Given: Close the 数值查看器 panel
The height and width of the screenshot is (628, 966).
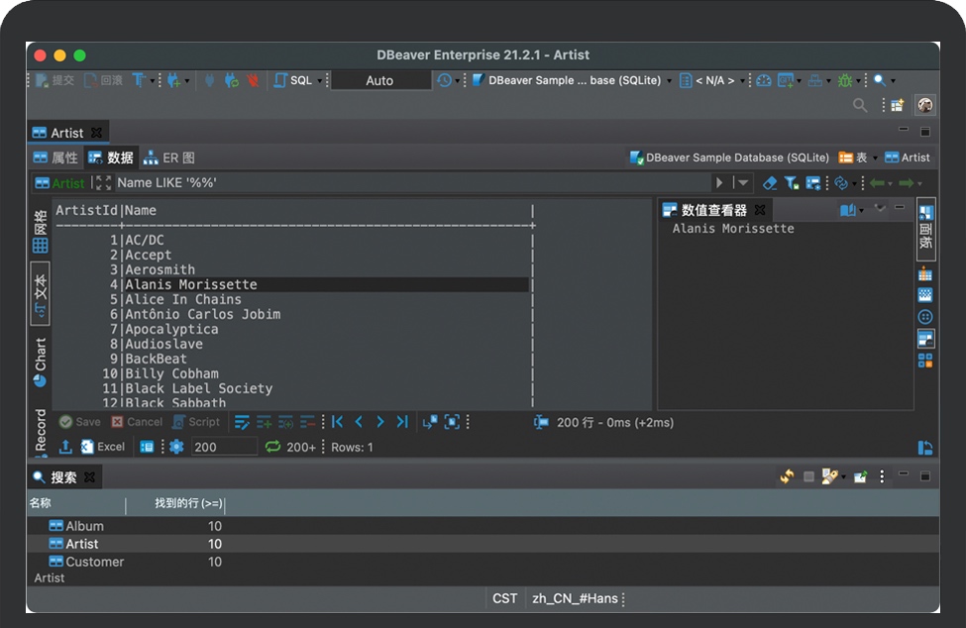Looking at the screenshot, I should tap(760, 210).
